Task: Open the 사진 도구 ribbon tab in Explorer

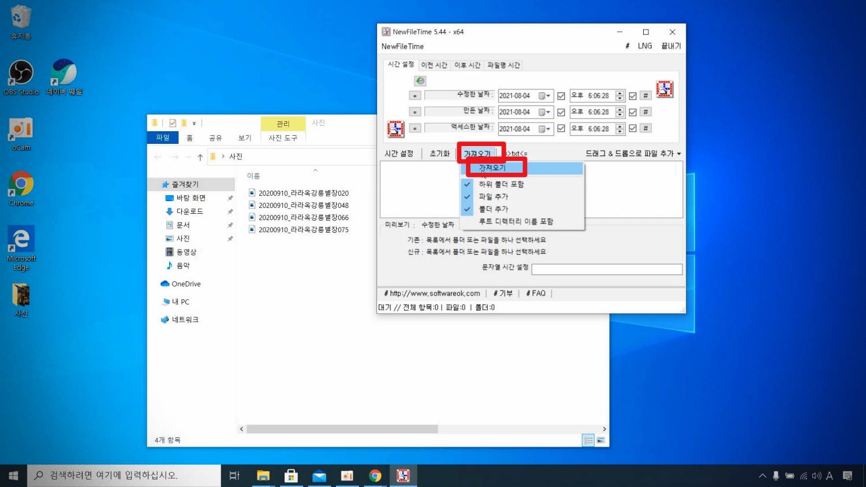Action: click(x=283, y=138)
